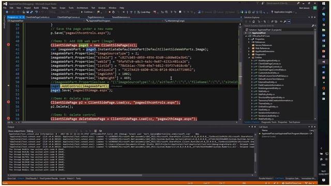Viewport: 331px width, 186px height.
Task: Collapse the OfficeDevPnP.Core project node
Action: point(246,36)
